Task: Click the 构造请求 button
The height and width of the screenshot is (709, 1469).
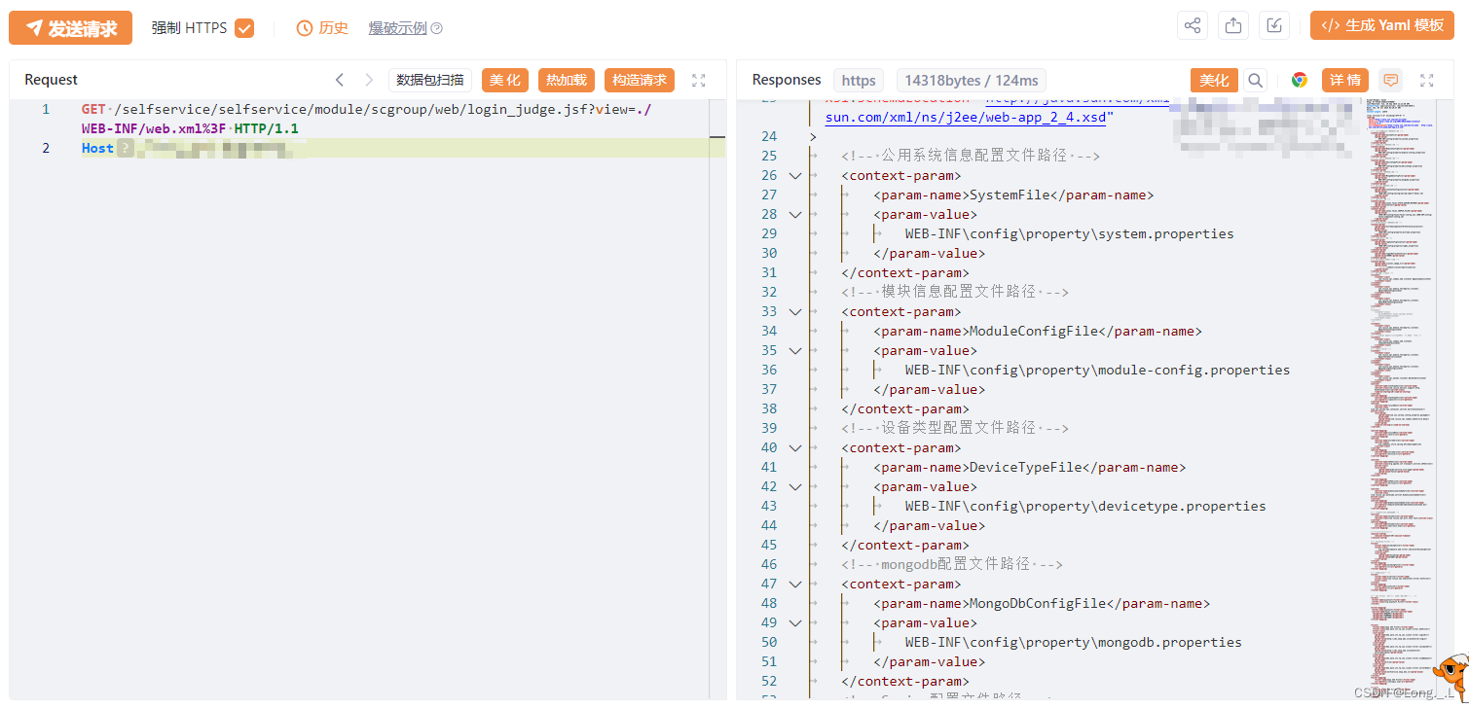Action: (640, 80)
